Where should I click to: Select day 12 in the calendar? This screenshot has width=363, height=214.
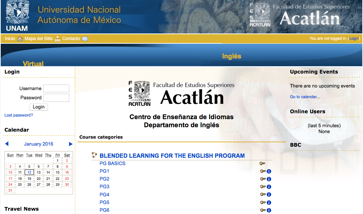click(30, 172)
